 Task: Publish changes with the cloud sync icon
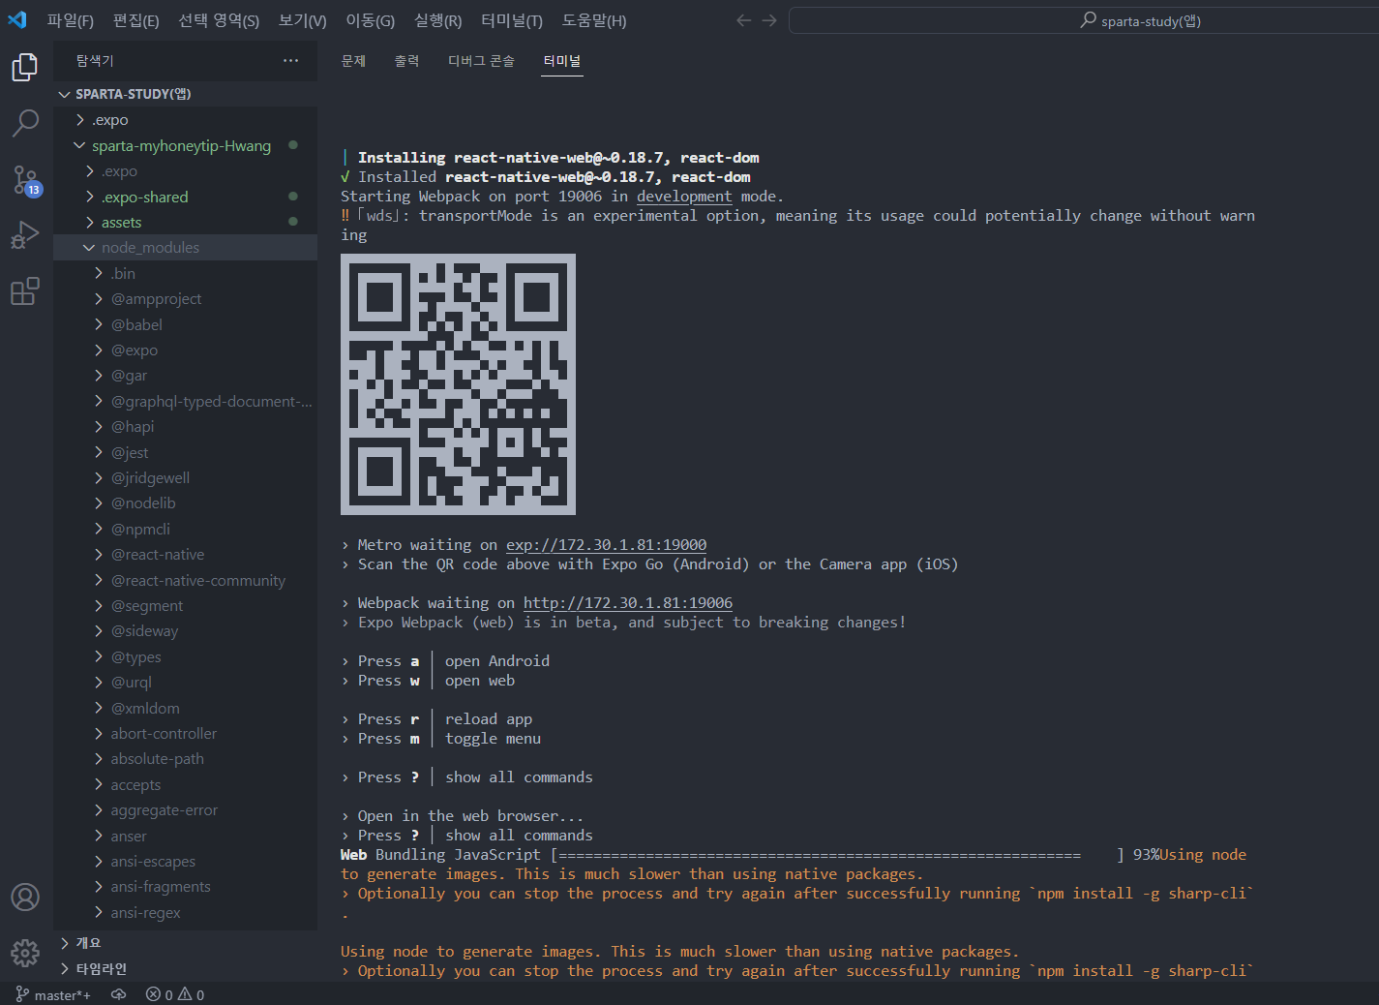pos(119,994)
